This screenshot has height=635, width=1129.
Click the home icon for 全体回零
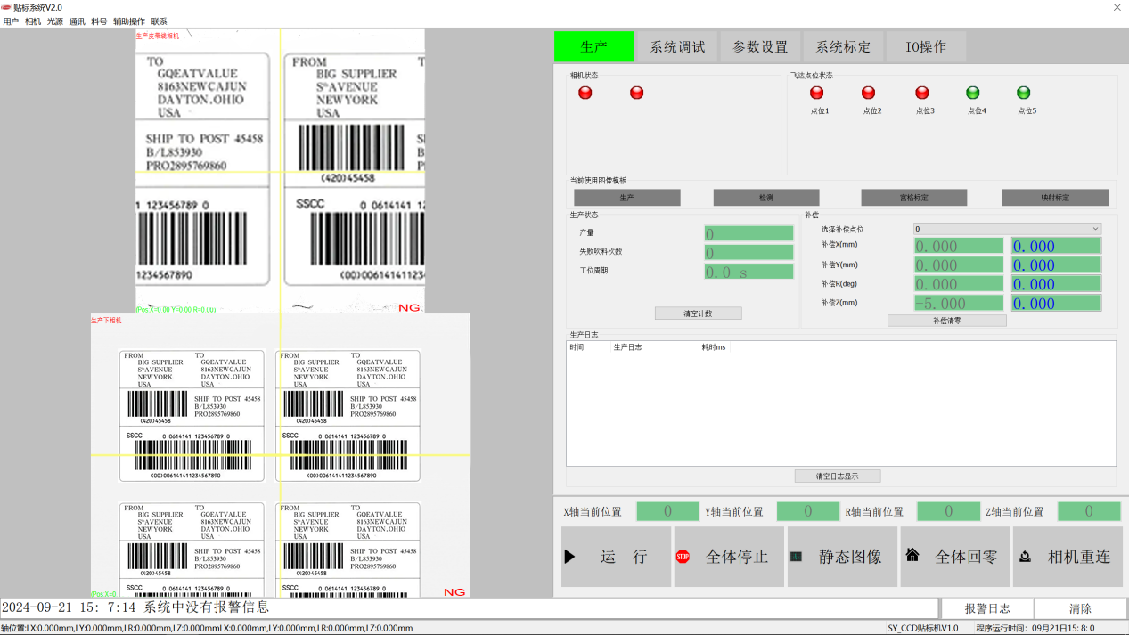point(912,555)
